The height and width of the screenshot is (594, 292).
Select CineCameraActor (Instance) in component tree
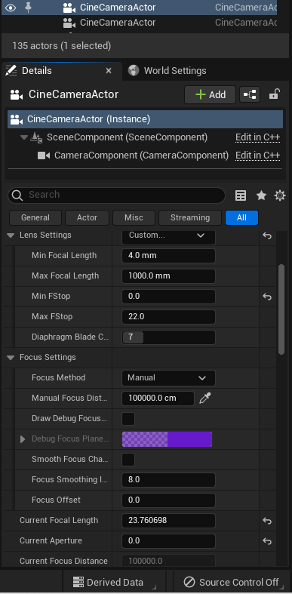pyautogui.click(x=145, y=119)
